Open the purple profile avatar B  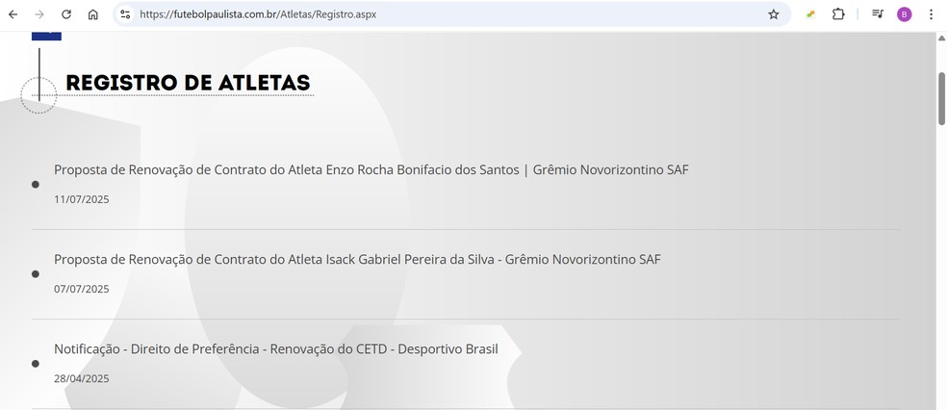904,14
